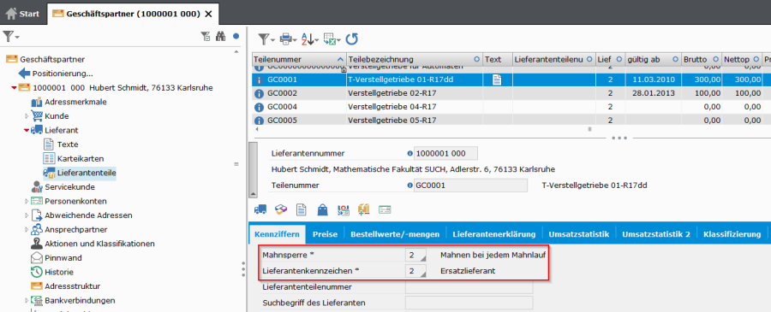Click the Brutto column header
Screen dimensions: 771x312
click(701, 59)
